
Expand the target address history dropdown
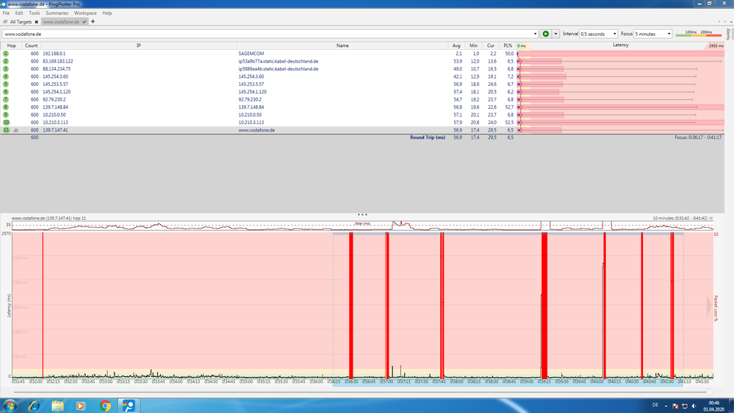pos(535,34)
